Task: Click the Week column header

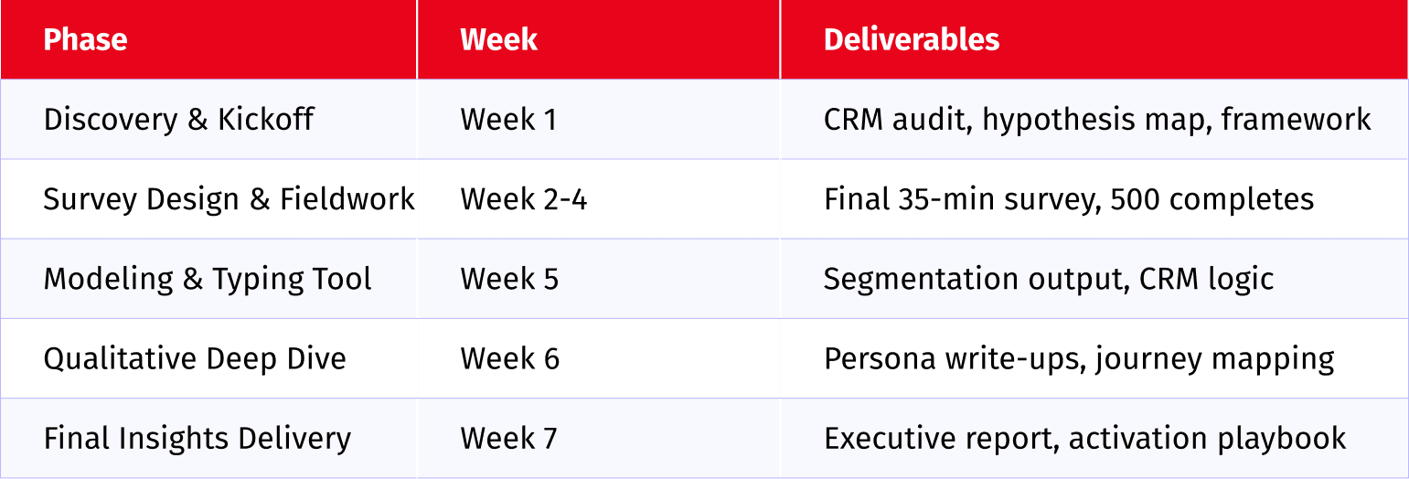Action: (598, 39)
